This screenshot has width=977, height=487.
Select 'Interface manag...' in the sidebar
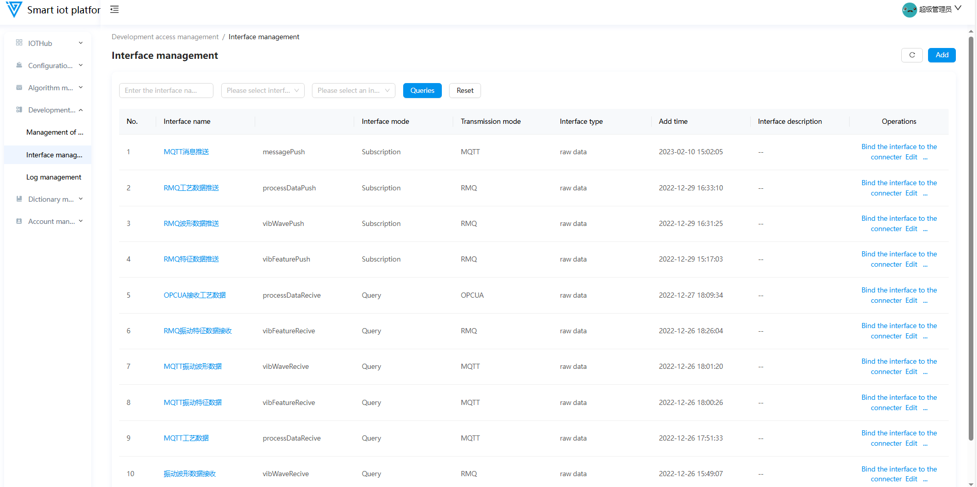pyautogui.click(x=48, y=155)
